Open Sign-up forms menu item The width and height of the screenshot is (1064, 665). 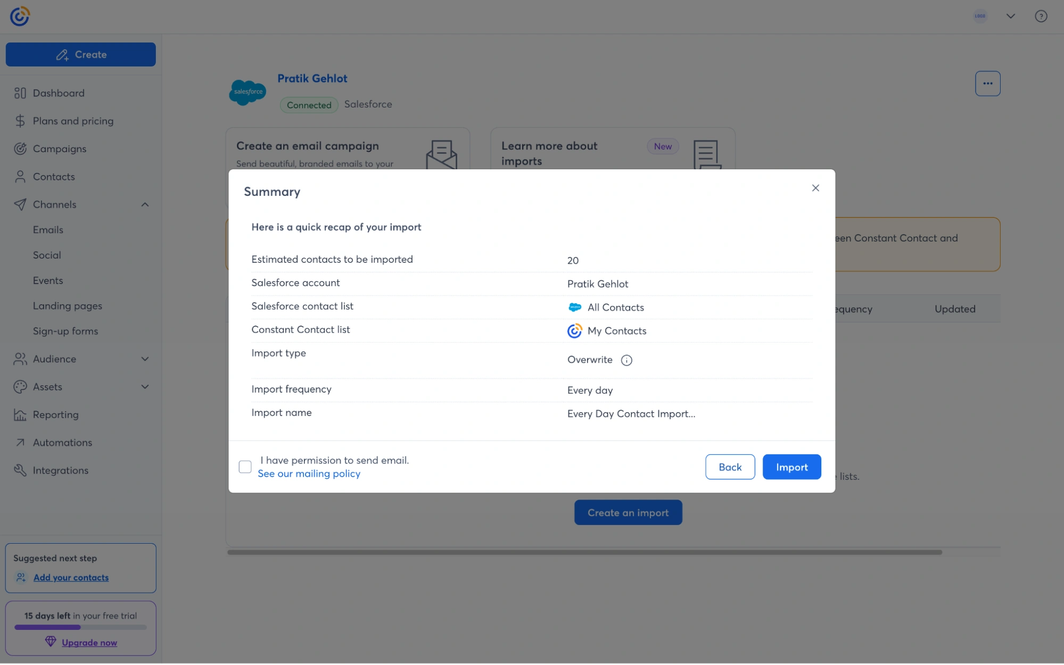65,331
